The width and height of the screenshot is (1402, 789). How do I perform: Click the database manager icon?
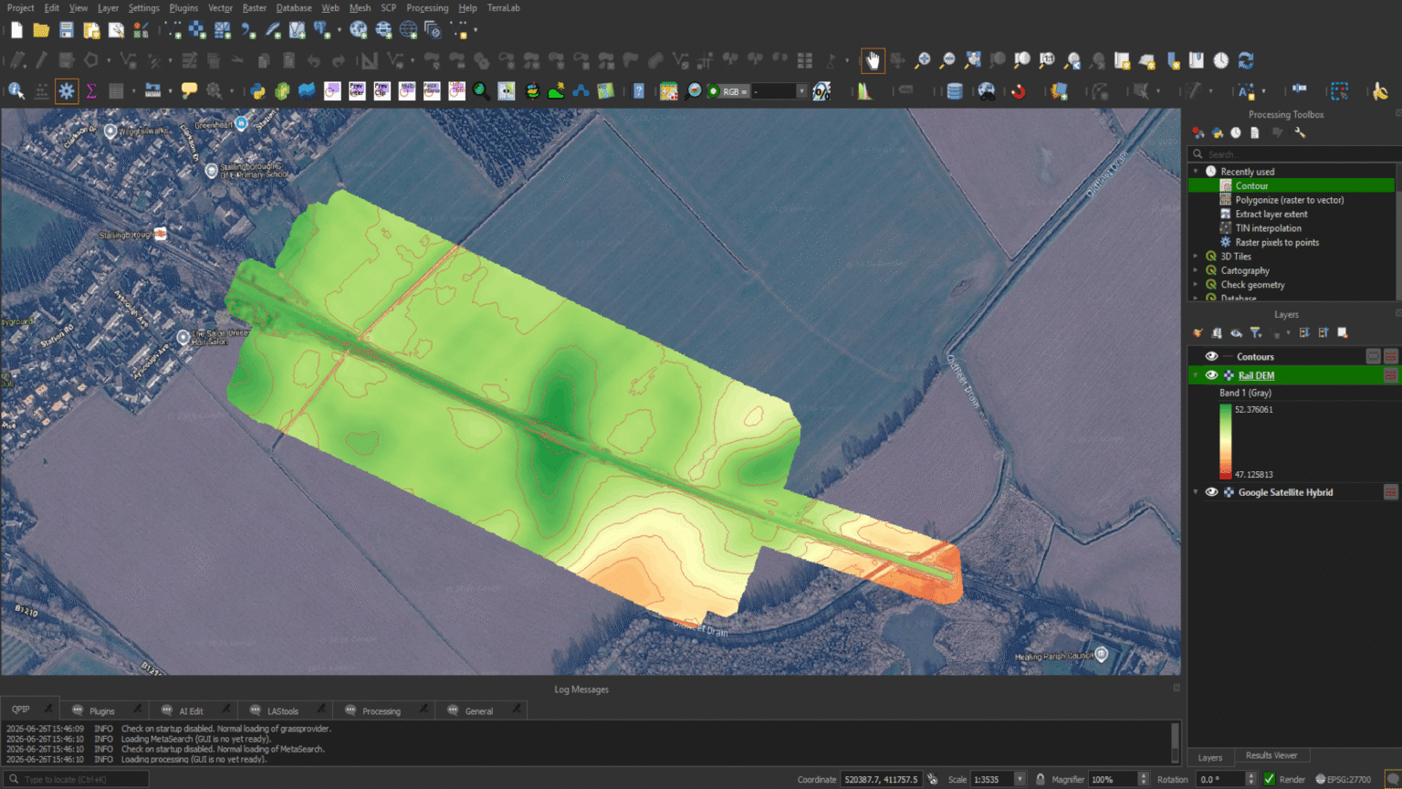click(x=955, y=91)
